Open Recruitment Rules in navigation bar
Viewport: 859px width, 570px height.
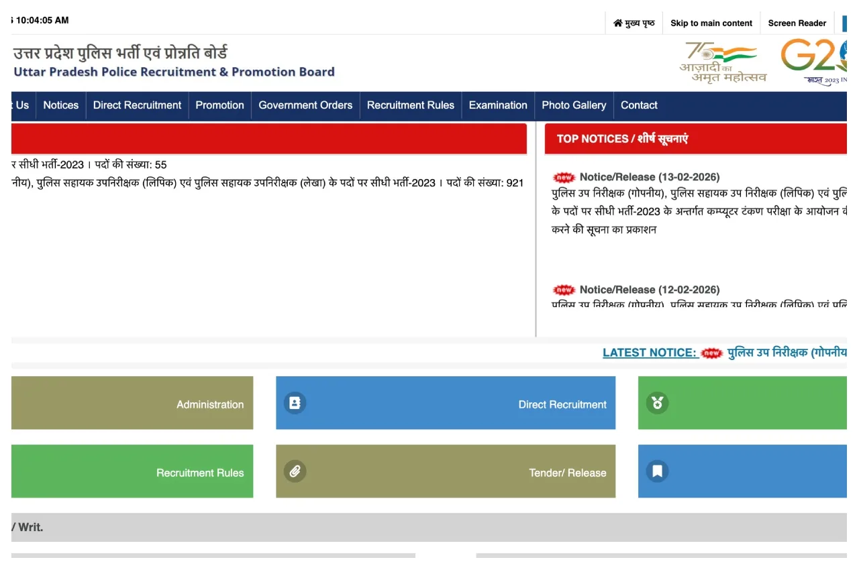tap(410, 105)
